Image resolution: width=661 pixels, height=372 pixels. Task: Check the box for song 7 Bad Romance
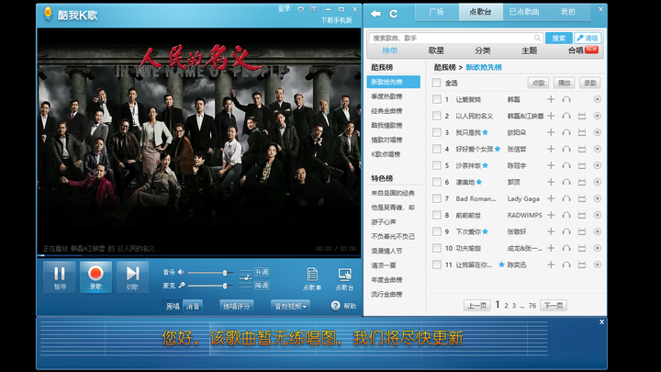coord(437,198)
